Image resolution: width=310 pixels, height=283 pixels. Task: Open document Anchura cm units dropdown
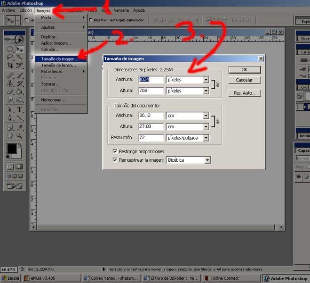point(206,116)
